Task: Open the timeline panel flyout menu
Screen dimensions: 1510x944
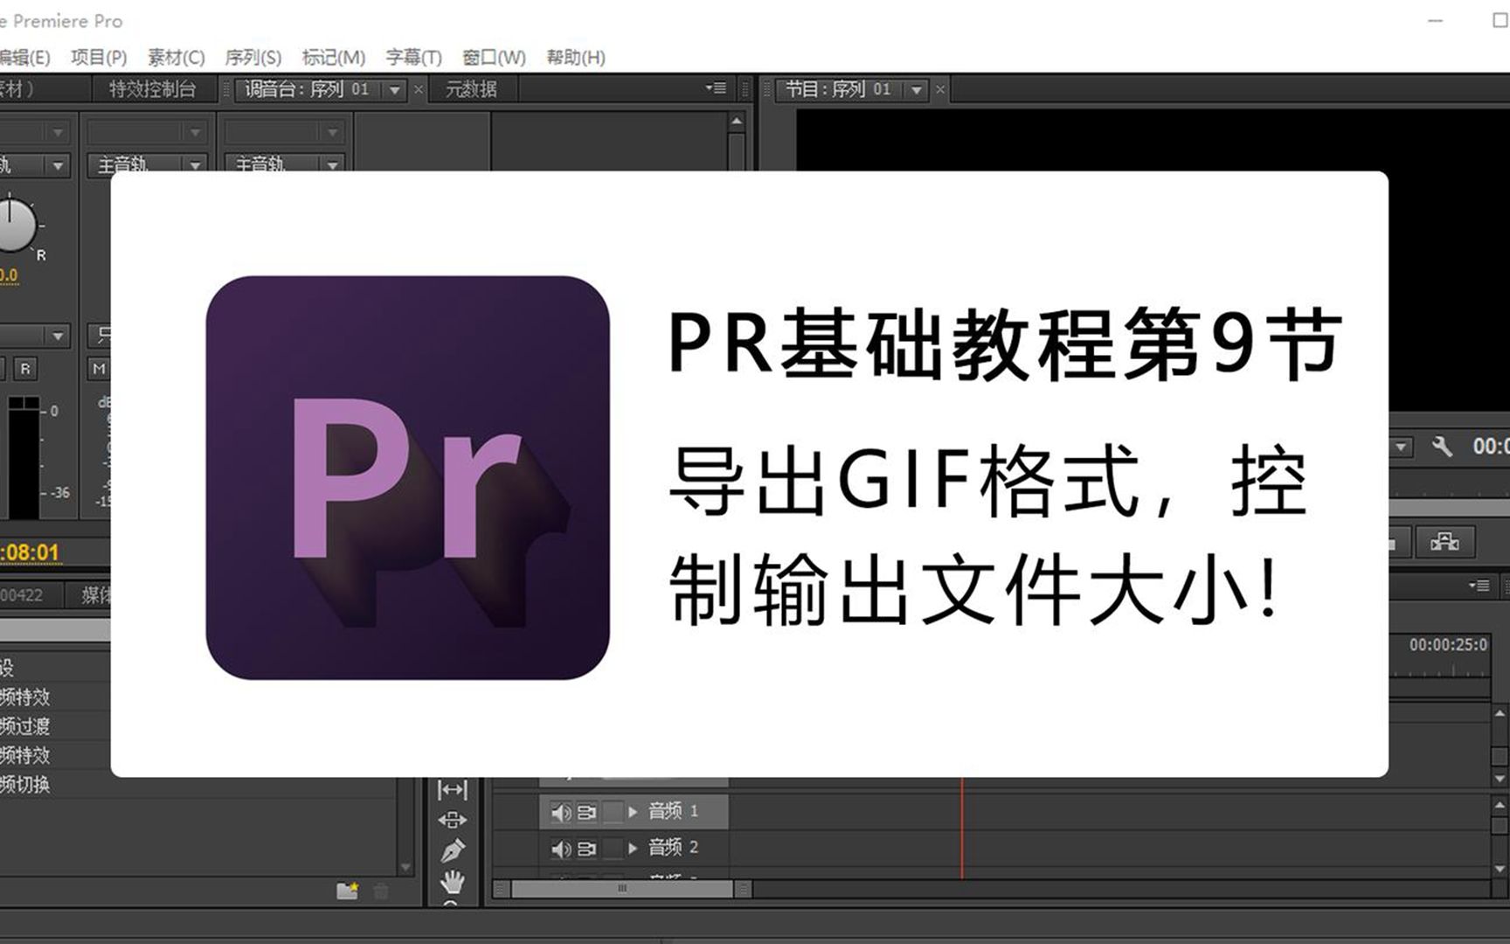Action: pos(1479,586)
